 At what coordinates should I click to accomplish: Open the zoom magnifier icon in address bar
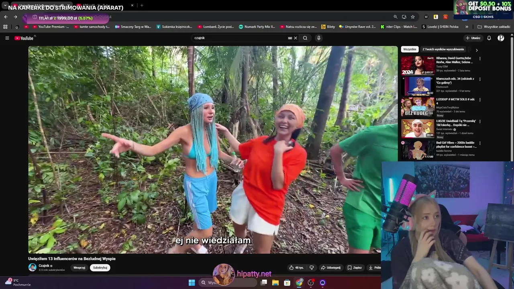point(395,17)
